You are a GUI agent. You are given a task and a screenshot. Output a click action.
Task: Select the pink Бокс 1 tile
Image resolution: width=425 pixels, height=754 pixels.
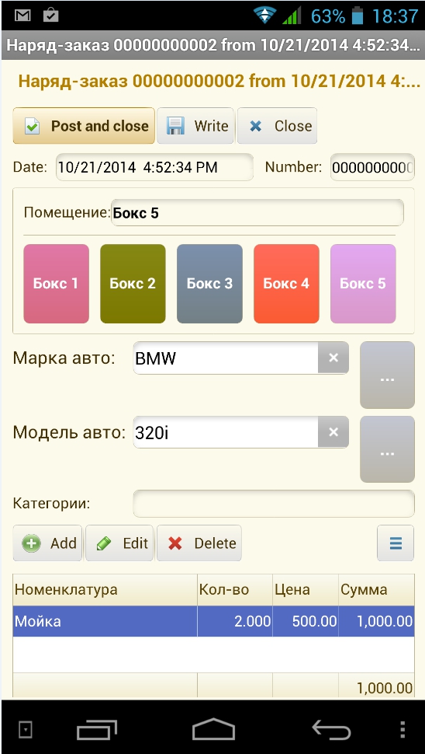pos(56,284)
